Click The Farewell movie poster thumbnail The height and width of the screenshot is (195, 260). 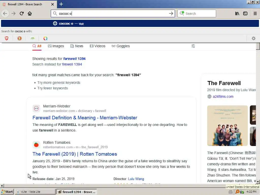(227, 126)
